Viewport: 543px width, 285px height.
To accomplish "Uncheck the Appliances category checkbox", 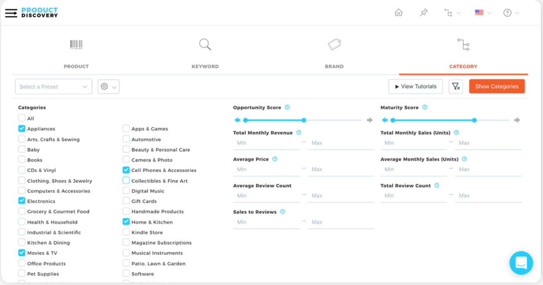I will tap(22, 129).
